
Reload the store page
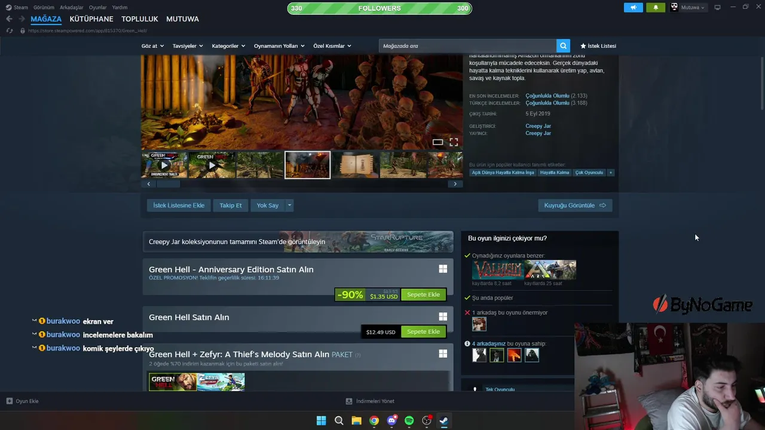[10, 30]
